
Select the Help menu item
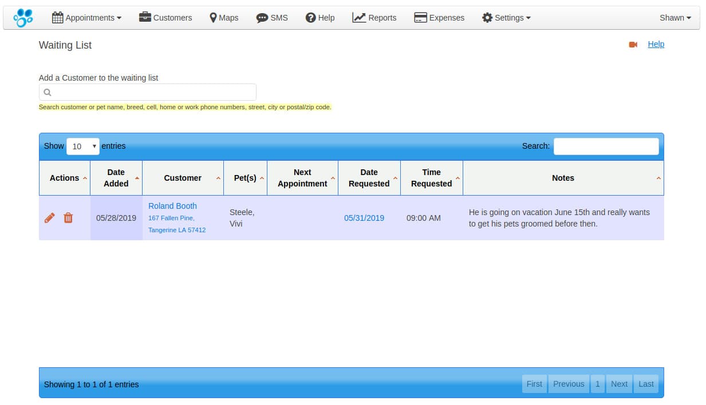[320, 17]
